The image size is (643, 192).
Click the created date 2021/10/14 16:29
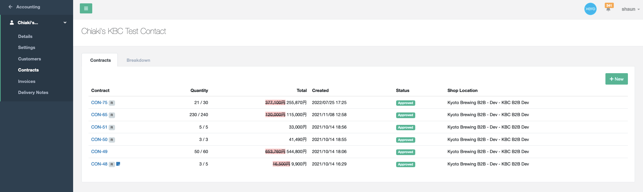coord(329,164)
